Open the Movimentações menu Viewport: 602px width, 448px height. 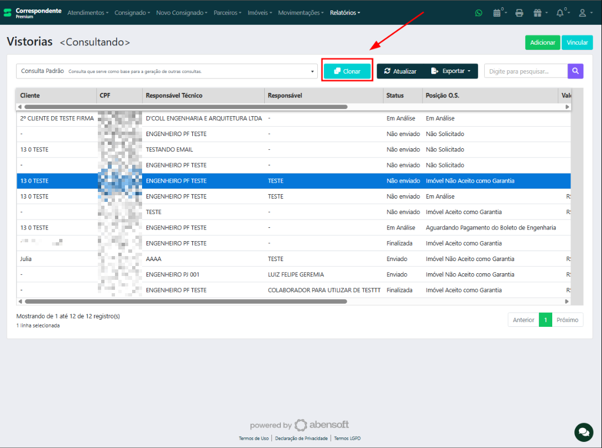[301, 13]
